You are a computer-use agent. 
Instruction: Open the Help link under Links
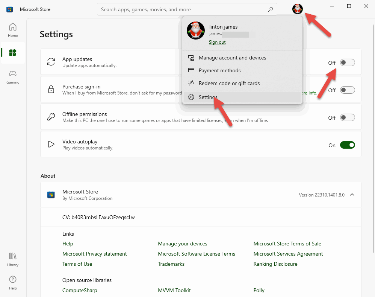click(68, 244)
